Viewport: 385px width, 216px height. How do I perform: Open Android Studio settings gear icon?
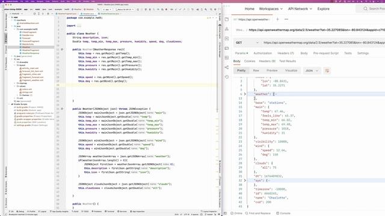(x=215, y=10)
